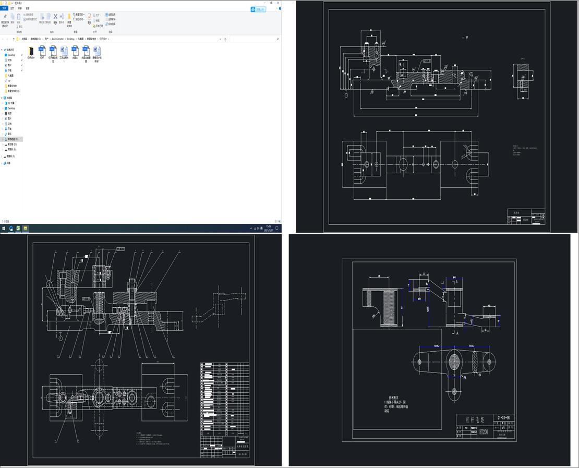The image size is (579, 468).
Task: Click the blue cloud upload badge button
Action: pyautogui.click(x=258, y=9)
